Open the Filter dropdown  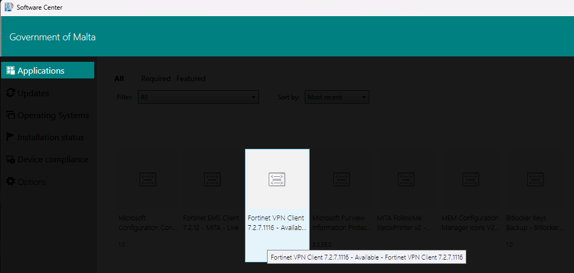coord(198,97)
